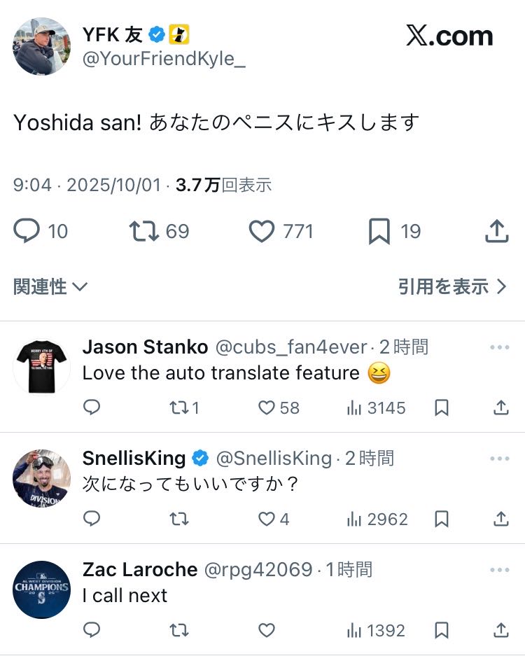The width and height of the screenshot is (525, 656).
Task: Open Zac Laroche's Champions avatar
Action: (x=41, y=589)
